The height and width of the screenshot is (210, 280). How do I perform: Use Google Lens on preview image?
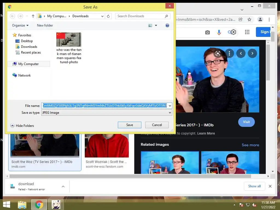tap(218, 53)
